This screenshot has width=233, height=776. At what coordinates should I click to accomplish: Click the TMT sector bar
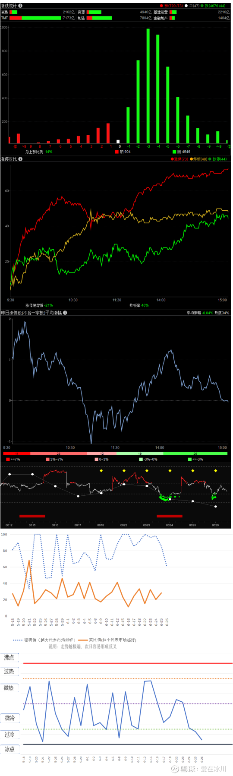tap(35, 18)
